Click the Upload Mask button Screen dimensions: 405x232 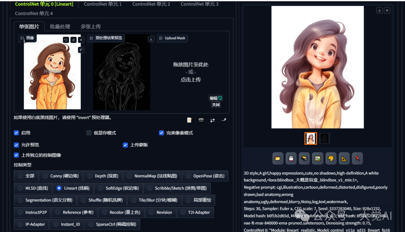pyautogui.click(x=172, y=38)
